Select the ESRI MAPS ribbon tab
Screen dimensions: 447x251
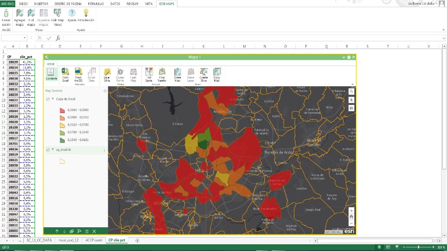(167, 4)
